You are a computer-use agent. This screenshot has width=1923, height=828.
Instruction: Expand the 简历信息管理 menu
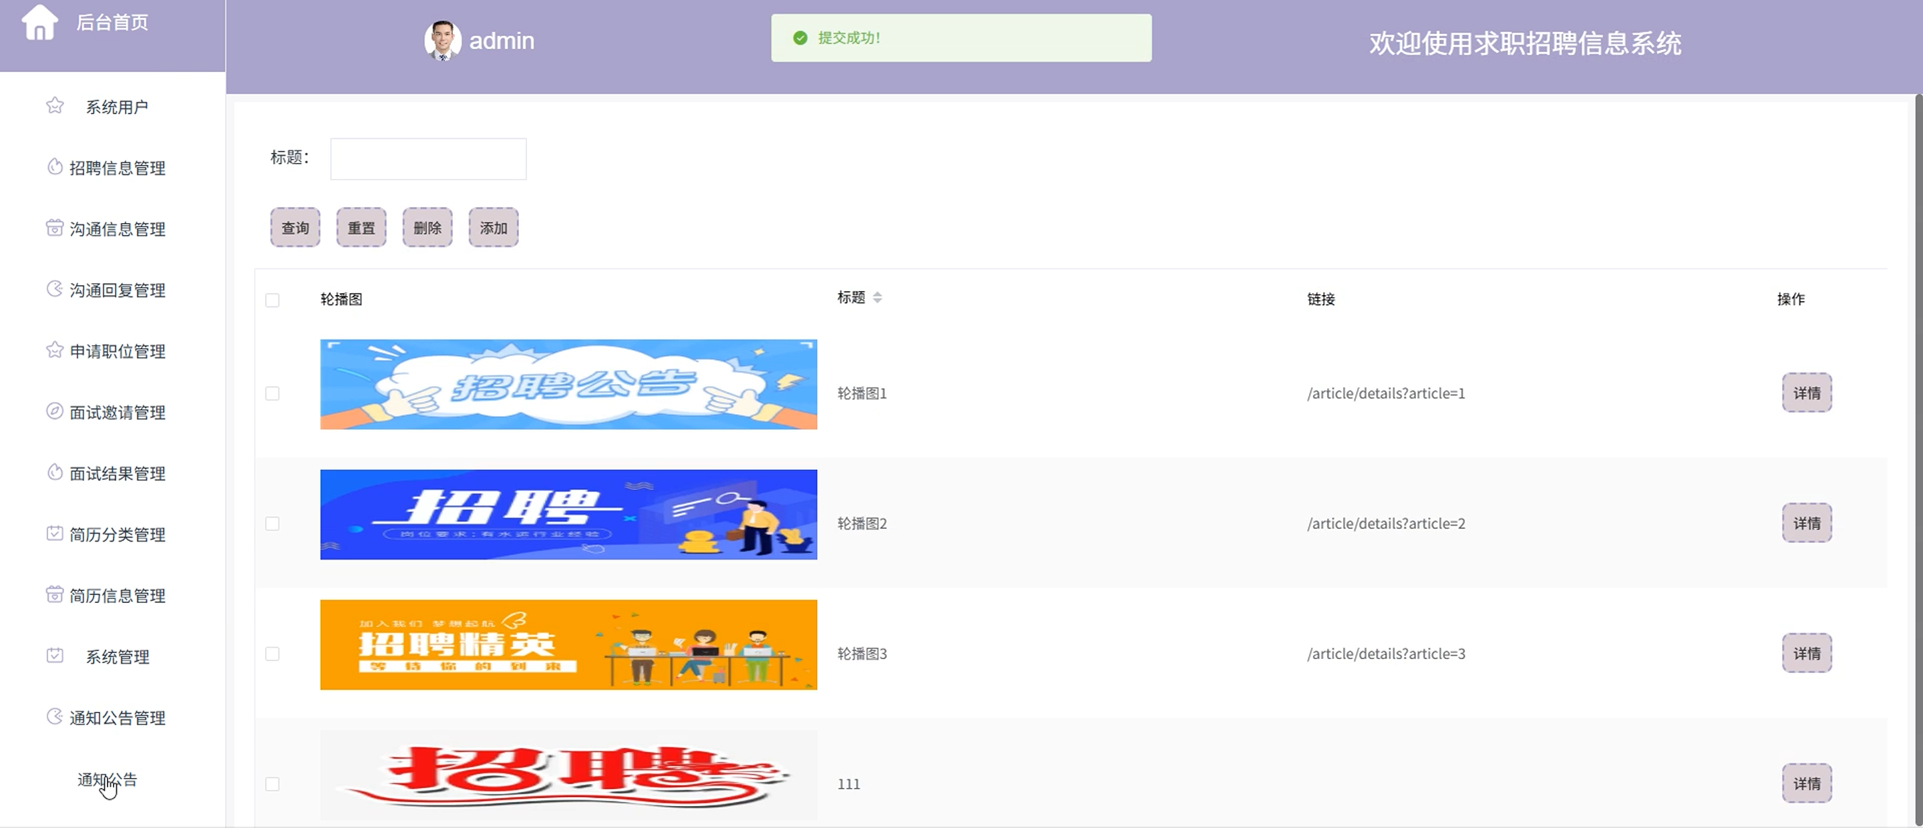[117, 596]
